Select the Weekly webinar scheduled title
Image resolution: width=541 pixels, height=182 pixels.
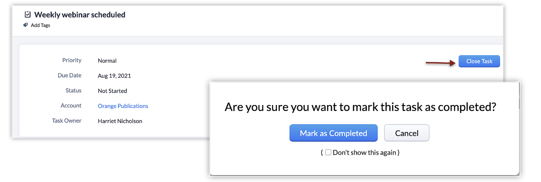pos(80,15)
